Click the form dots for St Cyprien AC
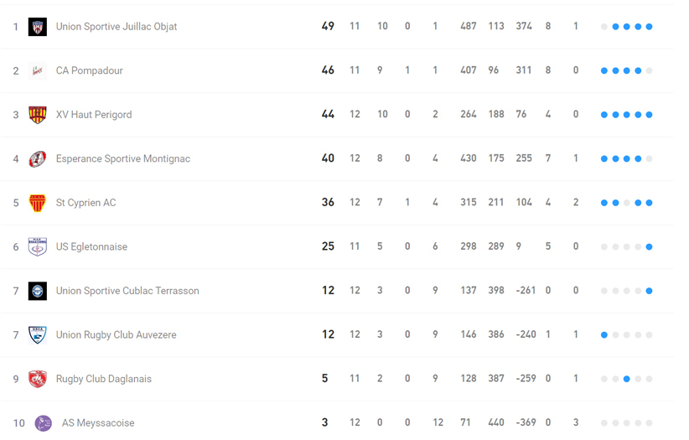The image size is (689, 440). (626, 203)
